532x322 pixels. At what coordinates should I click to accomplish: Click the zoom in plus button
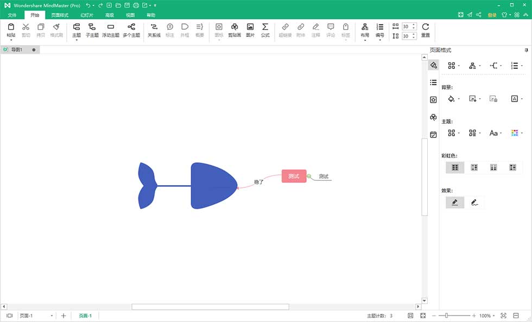[x=474, y=315]
